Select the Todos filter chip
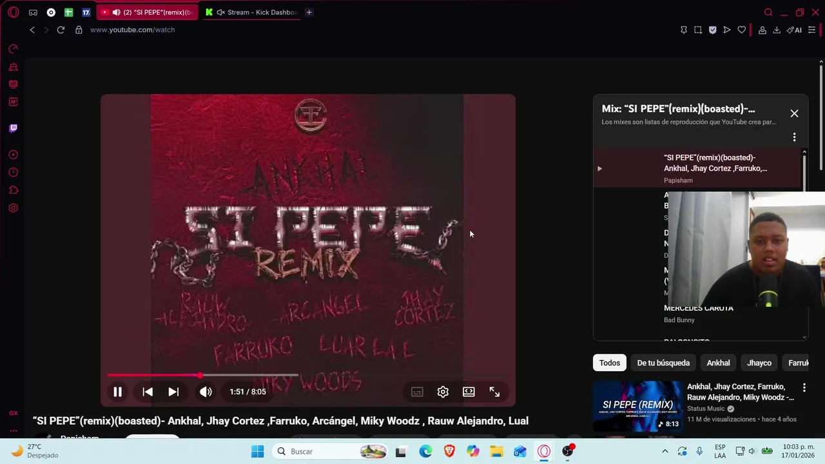This screenshot has width=825, height=464. point(610,363)
